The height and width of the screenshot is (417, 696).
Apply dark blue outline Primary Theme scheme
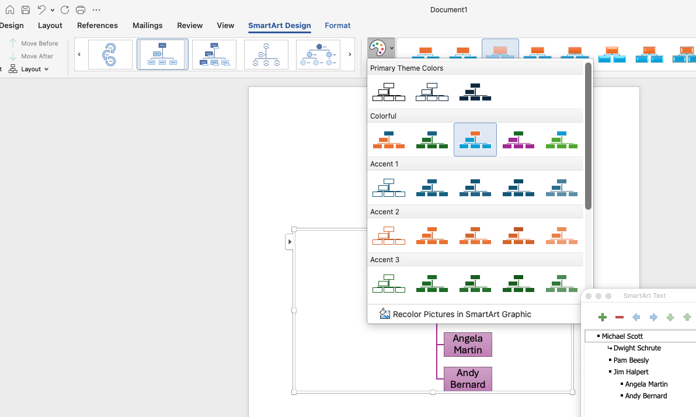tap(432, 92)
